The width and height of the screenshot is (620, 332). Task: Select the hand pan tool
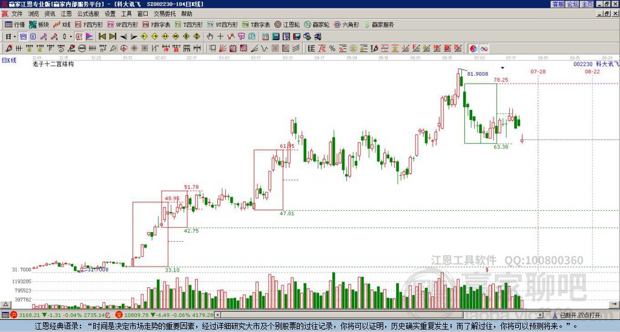tap(210, 37)
